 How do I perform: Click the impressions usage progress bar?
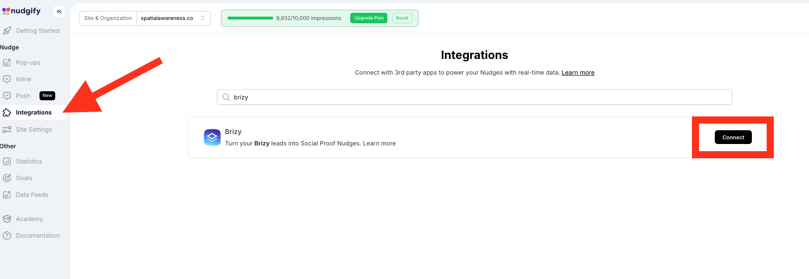[x=250, y=18]
